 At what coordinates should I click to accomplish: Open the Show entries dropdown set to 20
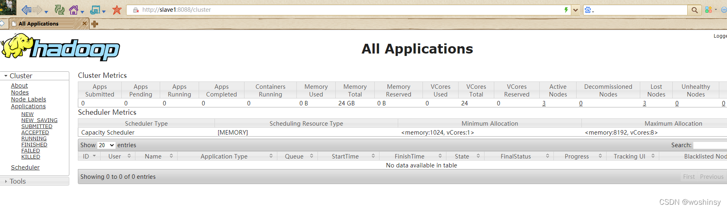[x=106, y=145]
